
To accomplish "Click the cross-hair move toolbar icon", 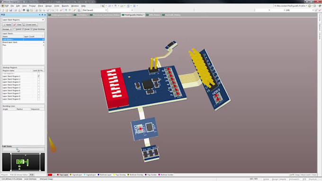I will (57, 10).
